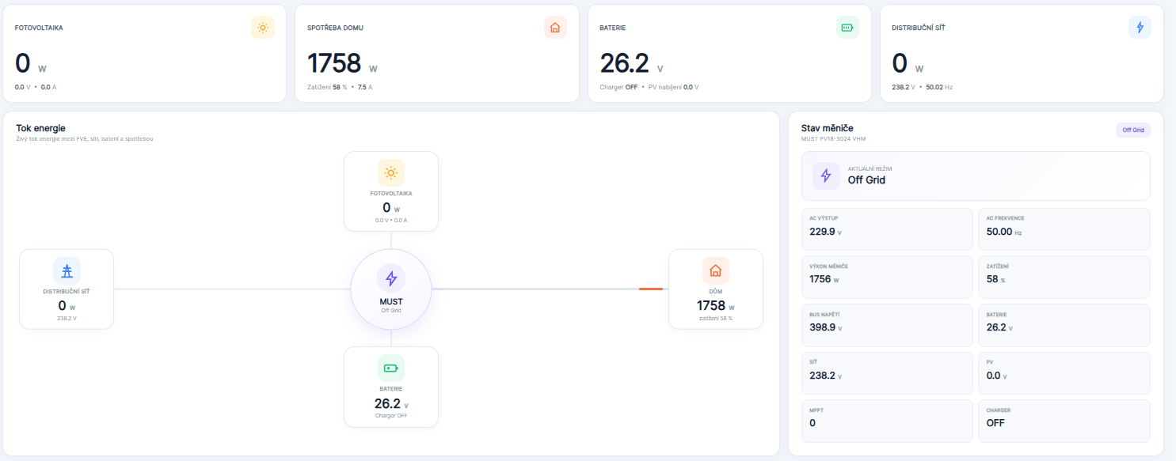
Task: Click the lightning icon beside Aktuální režim
Action: point(826,176)
